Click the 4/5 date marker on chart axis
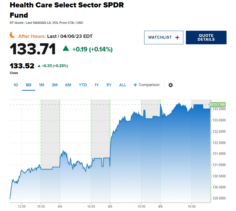Image resolution: width=236 pixels, height=211 pixels. [110, 206]
